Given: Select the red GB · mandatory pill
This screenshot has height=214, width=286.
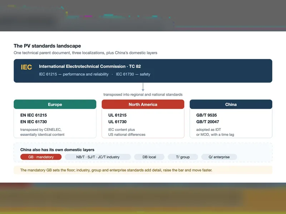Looking at the screenshot, I should coord(41,157).
